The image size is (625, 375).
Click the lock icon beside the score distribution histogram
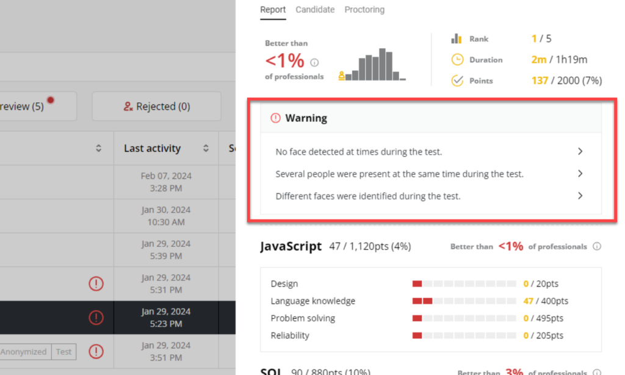coord(343,75)
